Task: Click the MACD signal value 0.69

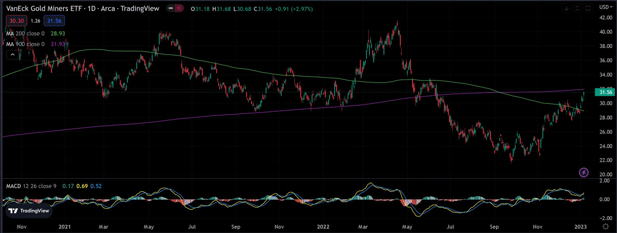Action: click(81, 186)
